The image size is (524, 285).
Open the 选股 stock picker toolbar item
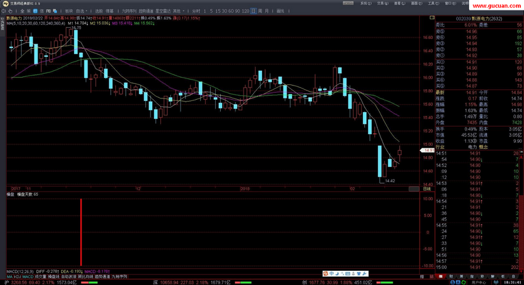pyautogui.click(x=99, y=11)
